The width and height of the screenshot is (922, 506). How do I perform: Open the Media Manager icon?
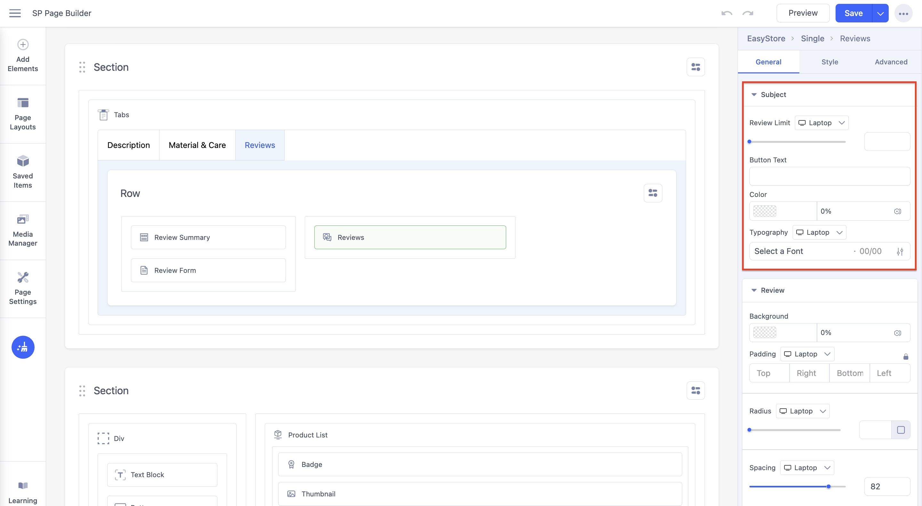pyautogui.click(x=23, y=219)
